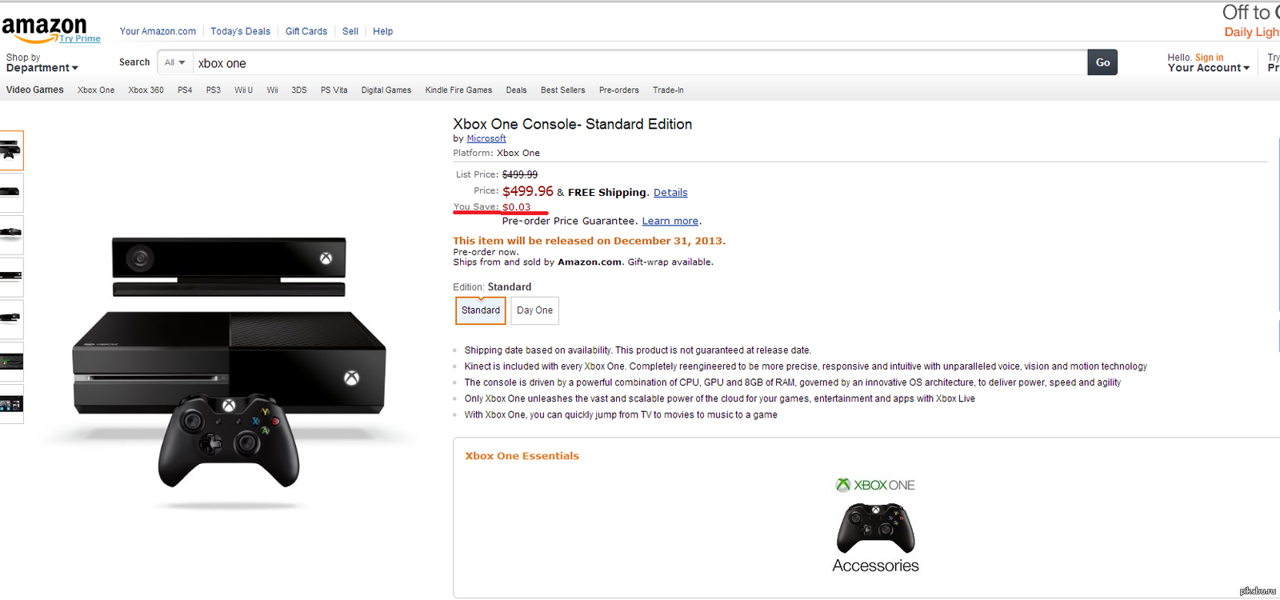Open Today's Deals page

click(240, 31)
